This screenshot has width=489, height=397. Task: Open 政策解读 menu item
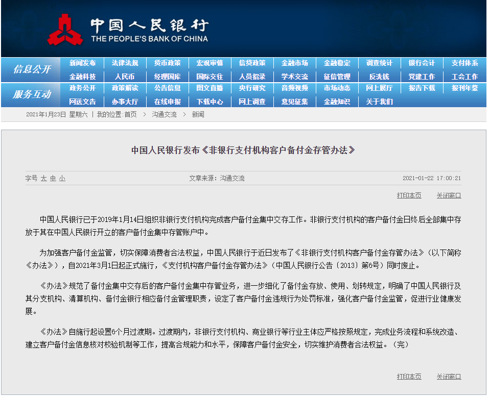point(125,88)
